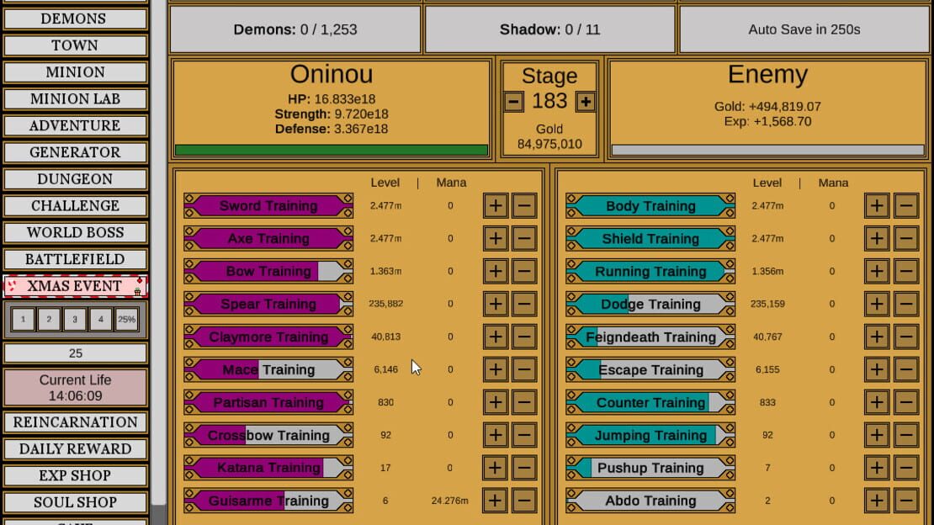Remove mana from Jumping Training
Image resolution: width=934 pixels, height=525 pixels.
pyautogui.click(x=906, y=435)
